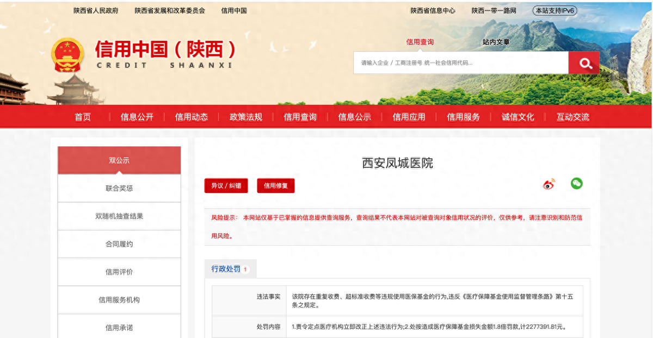The width and height of the screenshot is (653, 338).
Task: Open the 信用中国 top link
Action: [234, 10]
